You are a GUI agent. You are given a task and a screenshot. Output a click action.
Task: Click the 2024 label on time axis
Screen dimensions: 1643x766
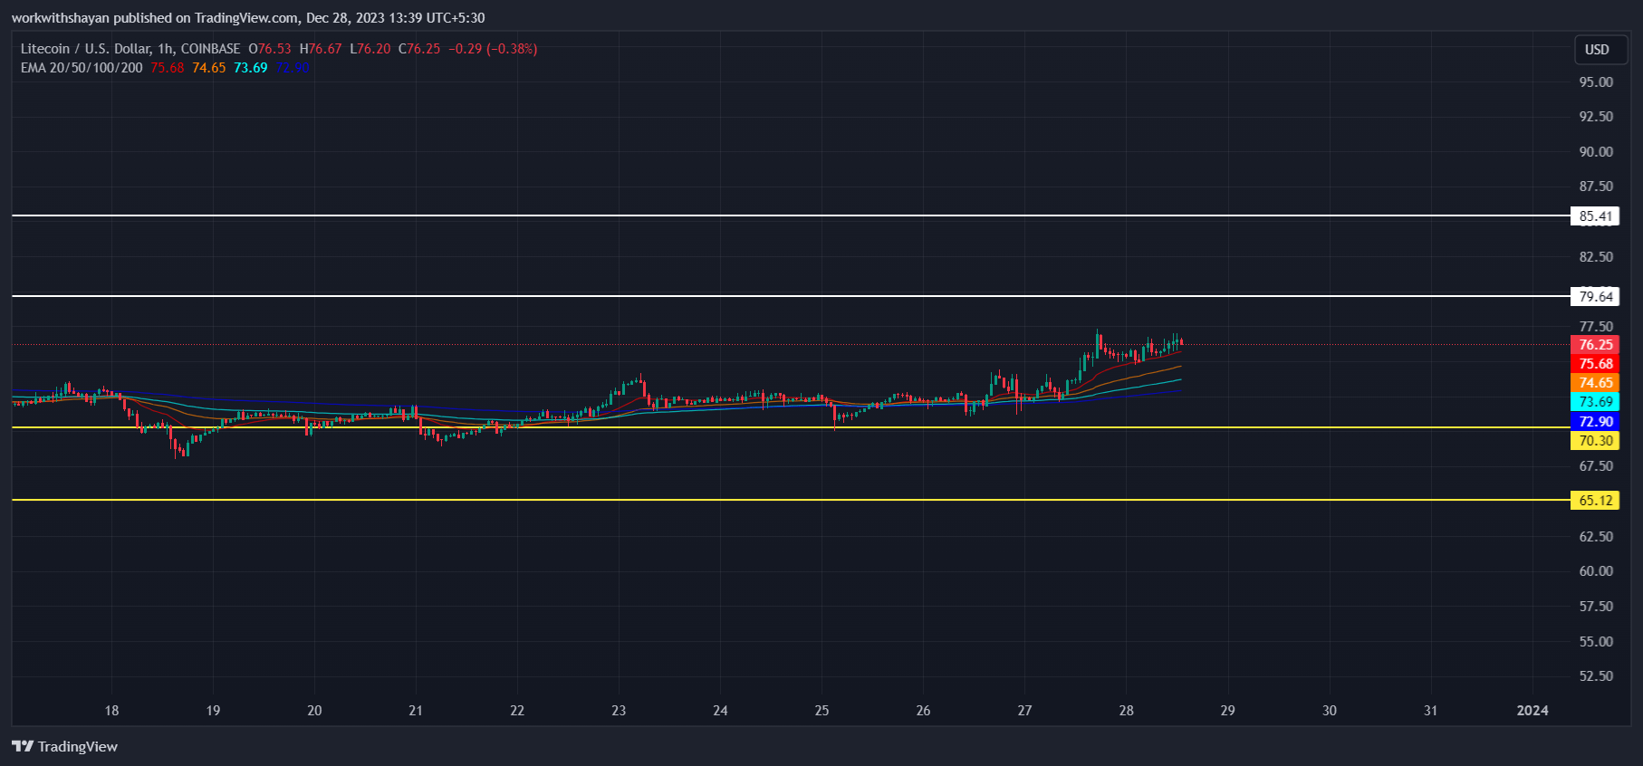pyautogui.click(x=1533, y=711)
